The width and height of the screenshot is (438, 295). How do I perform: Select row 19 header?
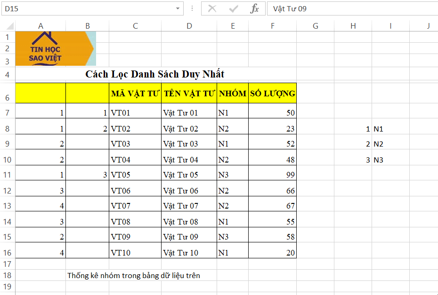click(x=8, y=287)
